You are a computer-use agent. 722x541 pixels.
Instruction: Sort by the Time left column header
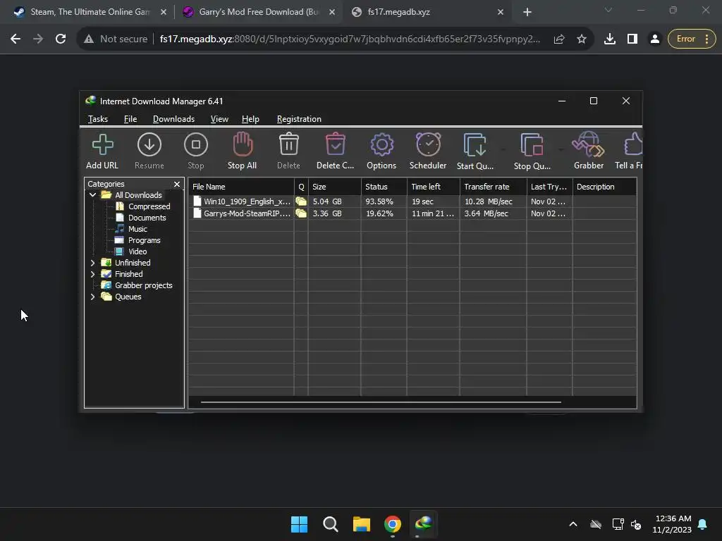coord(434,187)
